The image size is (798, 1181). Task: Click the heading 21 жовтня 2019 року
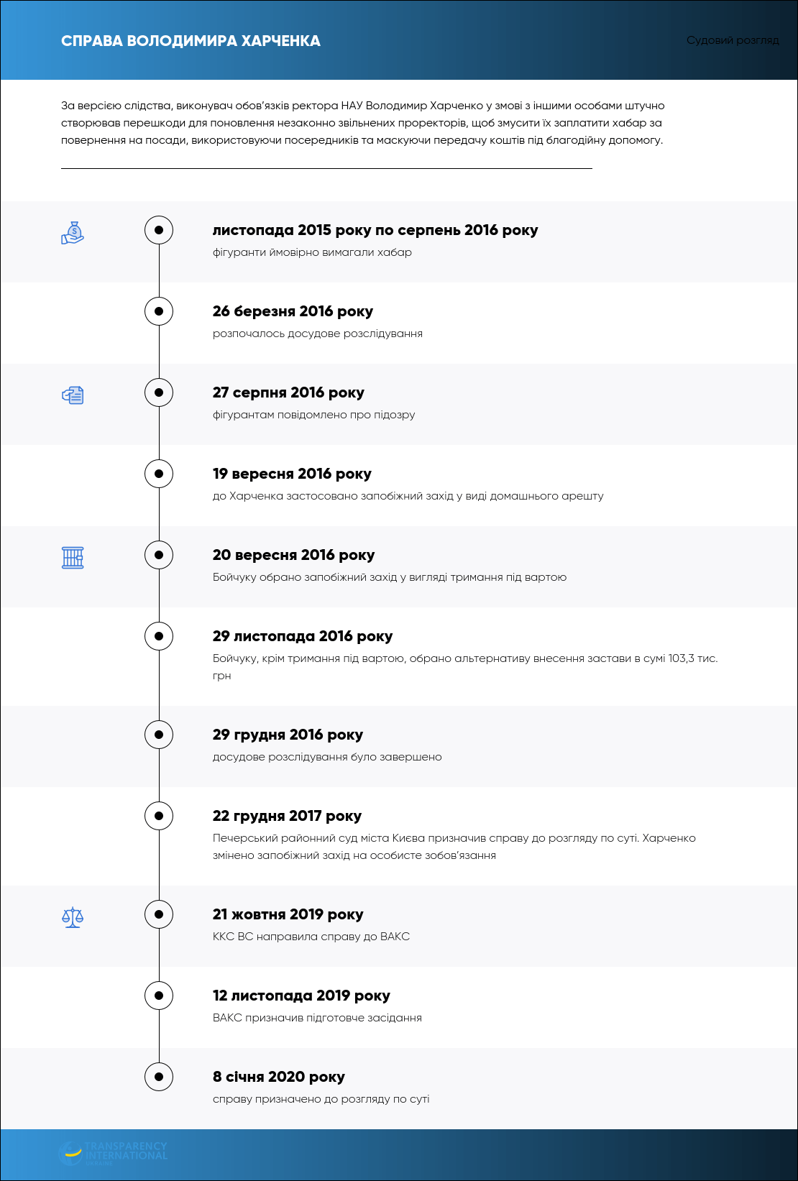tap(288, 914)
